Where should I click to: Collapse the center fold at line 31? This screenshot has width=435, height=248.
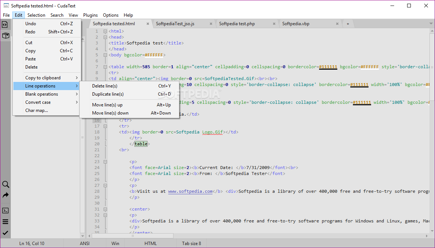[x=105, y=209]
